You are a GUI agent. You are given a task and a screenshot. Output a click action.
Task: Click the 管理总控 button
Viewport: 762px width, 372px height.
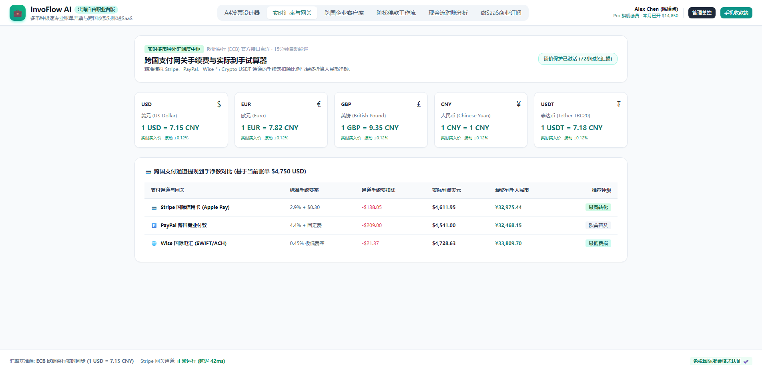[702, 13]
